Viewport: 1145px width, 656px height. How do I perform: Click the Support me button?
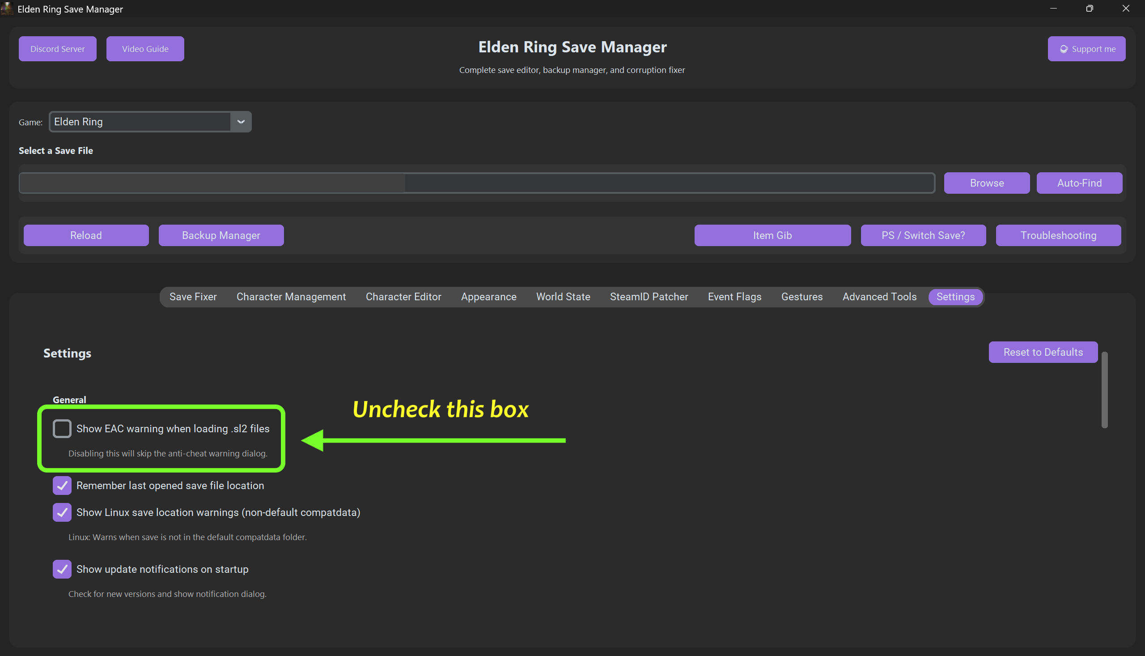1086,49
